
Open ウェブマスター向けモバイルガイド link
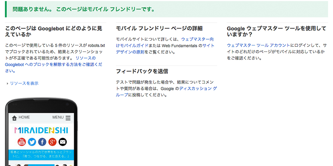click(165, 42)
